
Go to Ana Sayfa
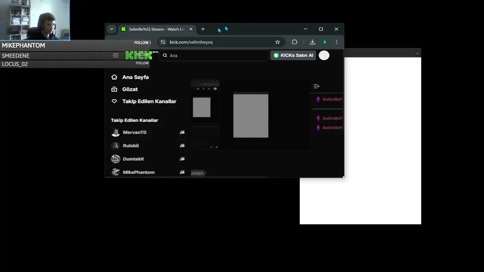pos(135,77)
